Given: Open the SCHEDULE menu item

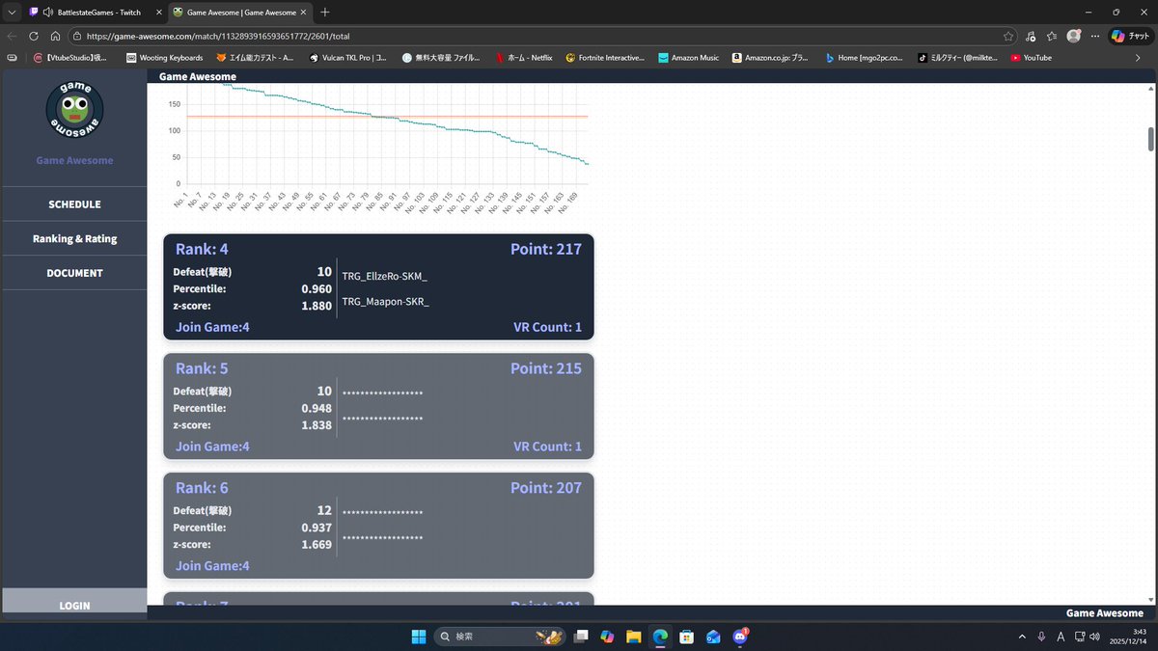Looking at the screenshot, I should [74, 204].
